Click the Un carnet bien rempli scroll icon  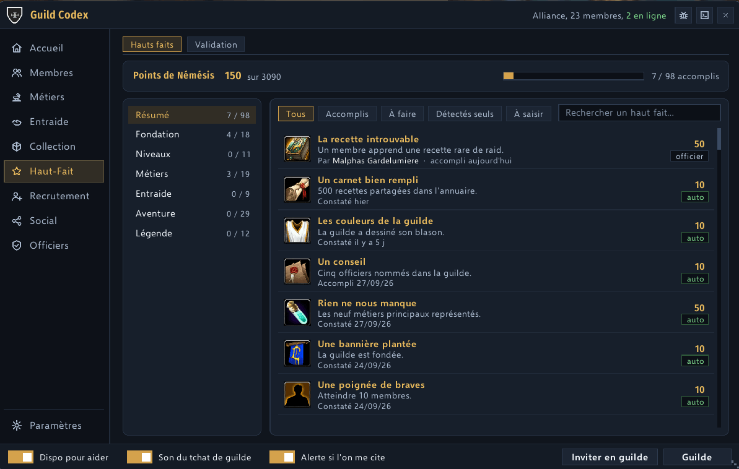tap(297, 190)
